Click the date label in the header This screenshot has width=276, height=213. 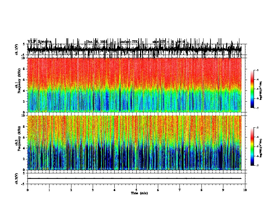click(97, 42)
